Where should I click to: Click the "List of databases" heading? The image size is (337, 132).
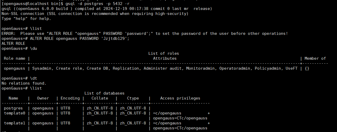click(x=104, y=93)
